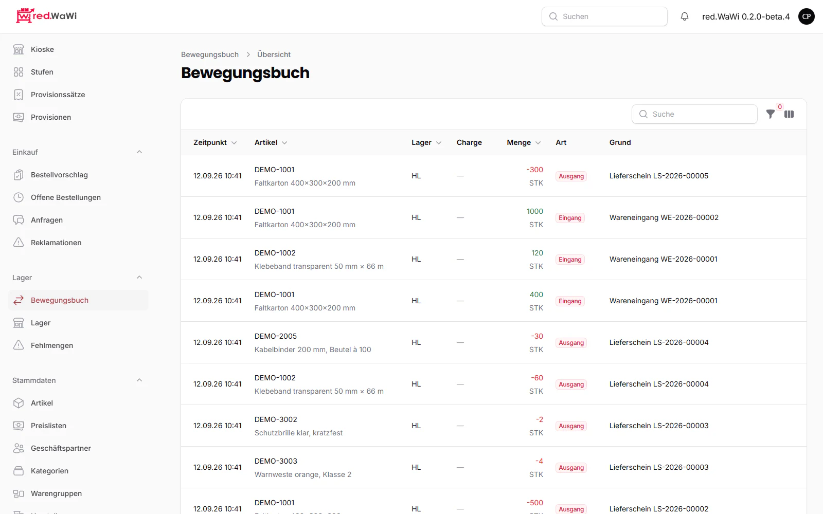Screen dimensions: 823x514
Task: Click the Provisionen icon
Action: click(x=19, y=117)
